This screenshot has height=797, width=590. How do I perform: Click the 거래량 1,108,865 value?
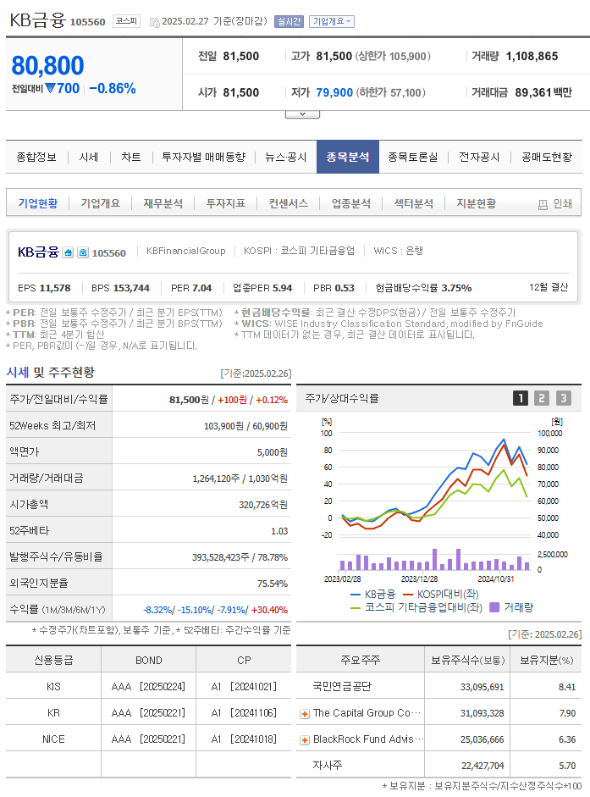point(532,56)
